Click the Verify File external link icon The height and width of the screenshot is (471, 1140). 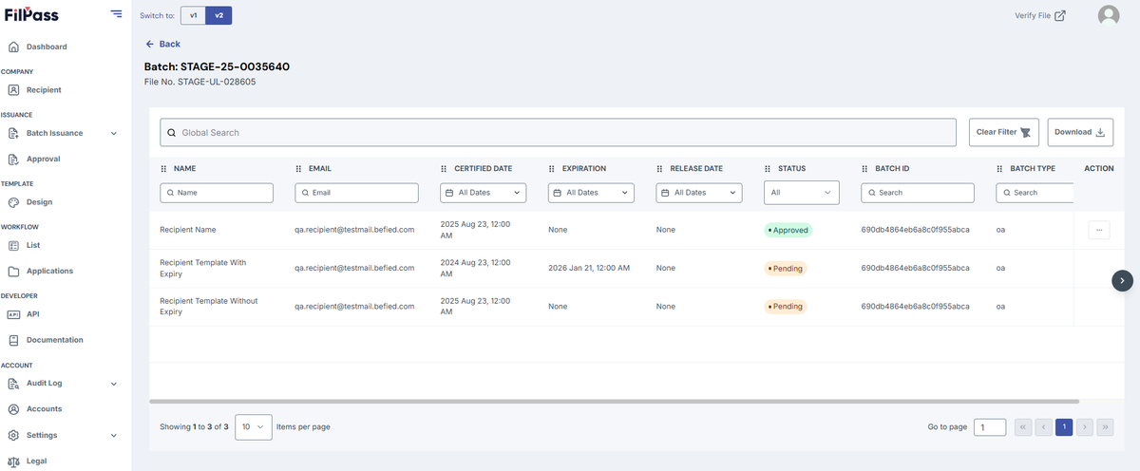[1060, 15]
